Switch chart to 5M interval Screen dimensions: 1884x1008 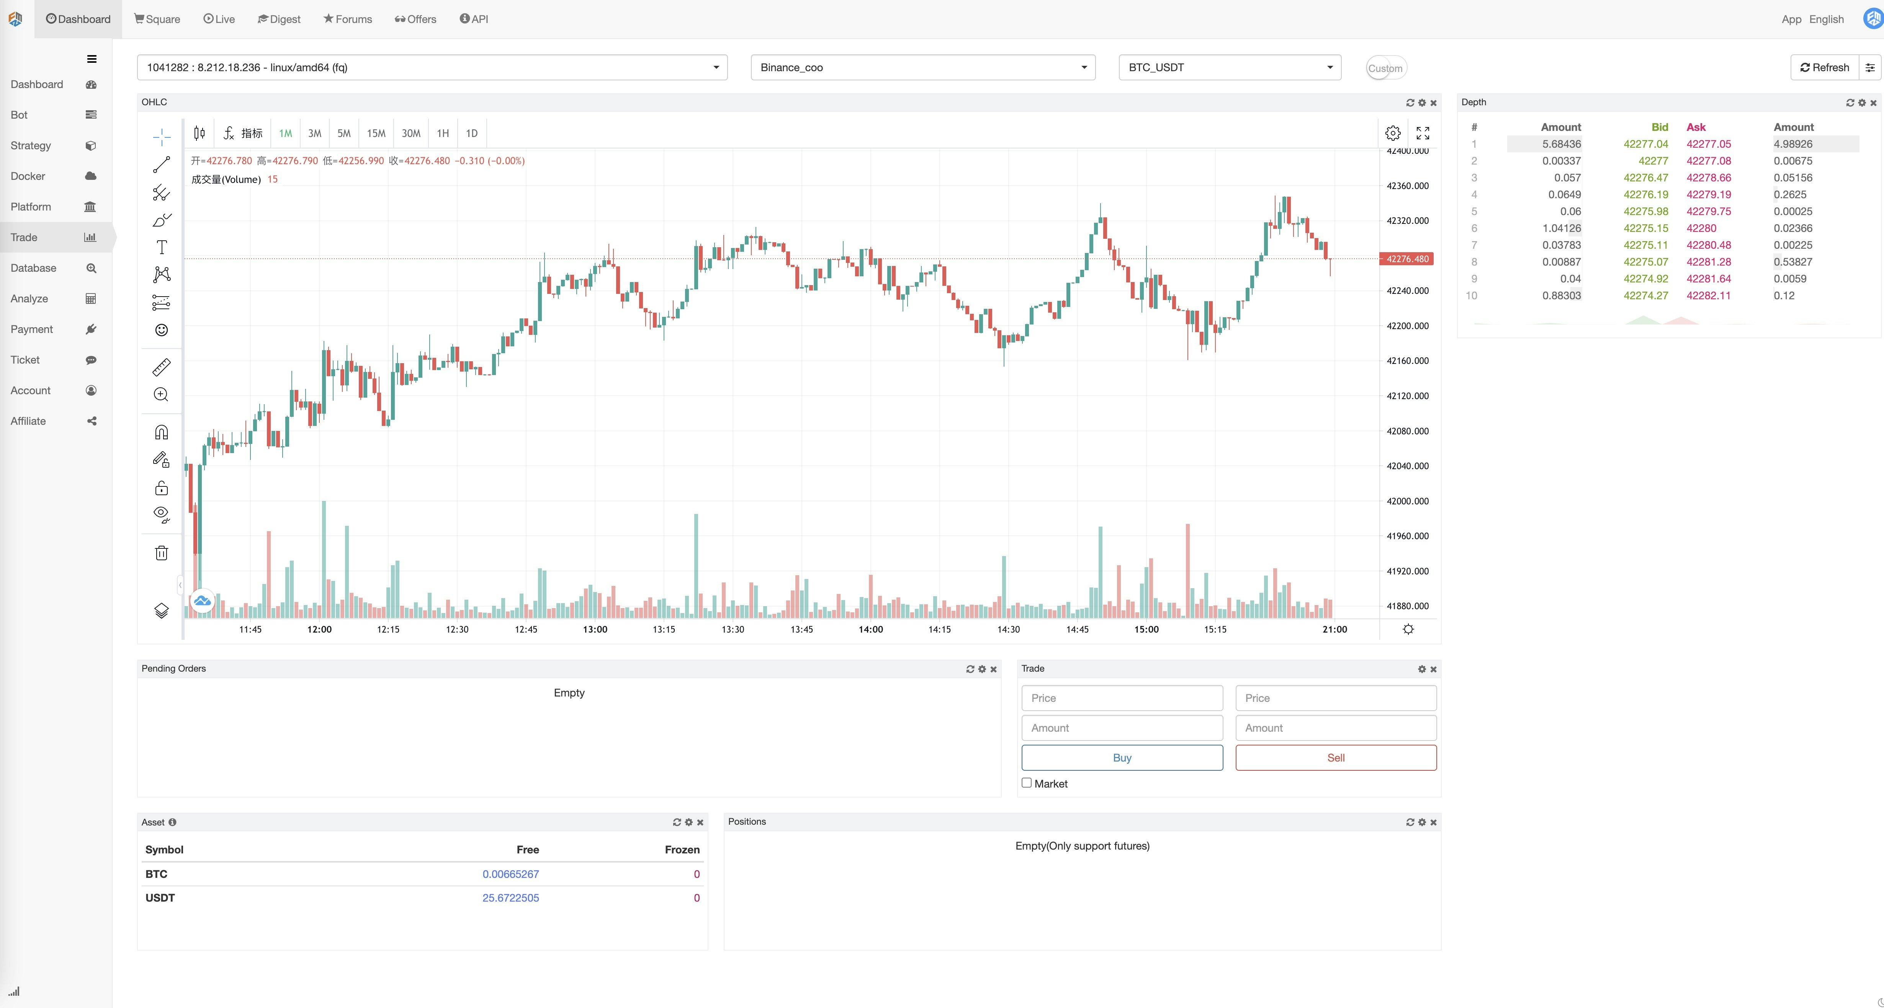point(344,133)
